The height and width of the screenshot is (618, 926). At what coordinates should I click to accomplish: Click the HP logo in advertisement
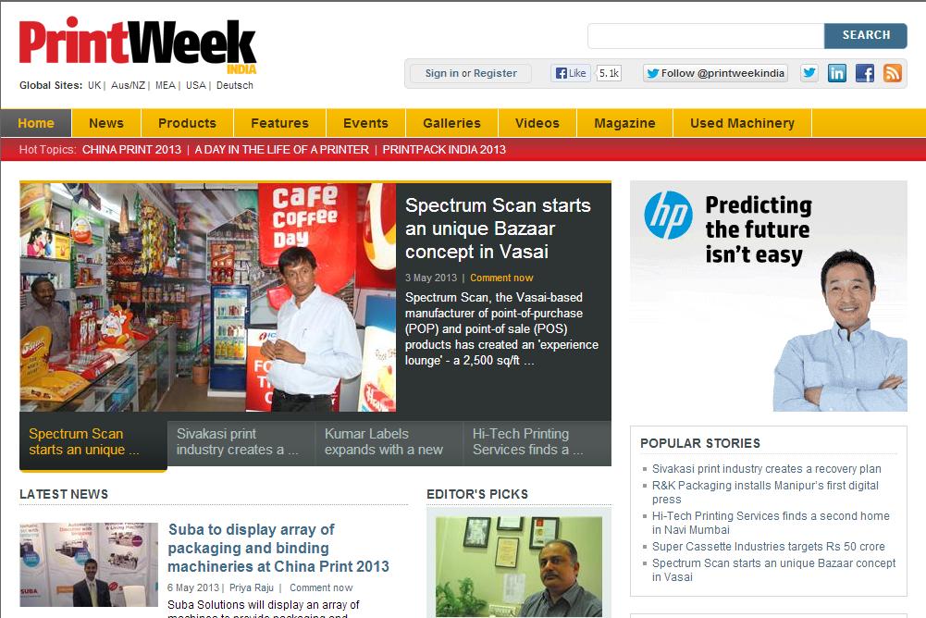pos(668,215)
